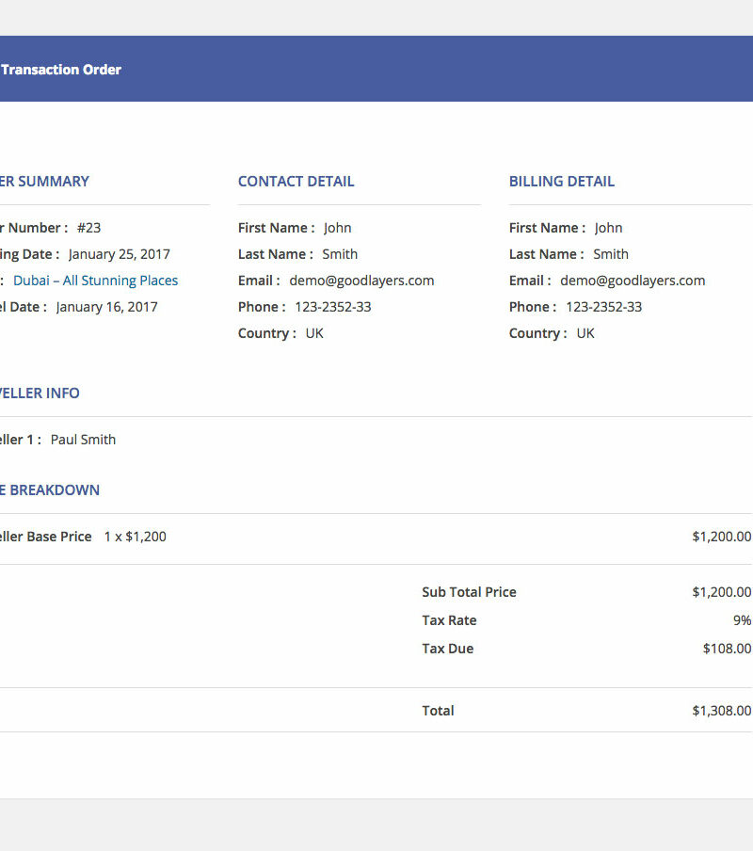Image resolution: width=753 pixels, height=851 pixels.
Task: Select the last name Smith in Billing Detail
Action: coord(611,254)
